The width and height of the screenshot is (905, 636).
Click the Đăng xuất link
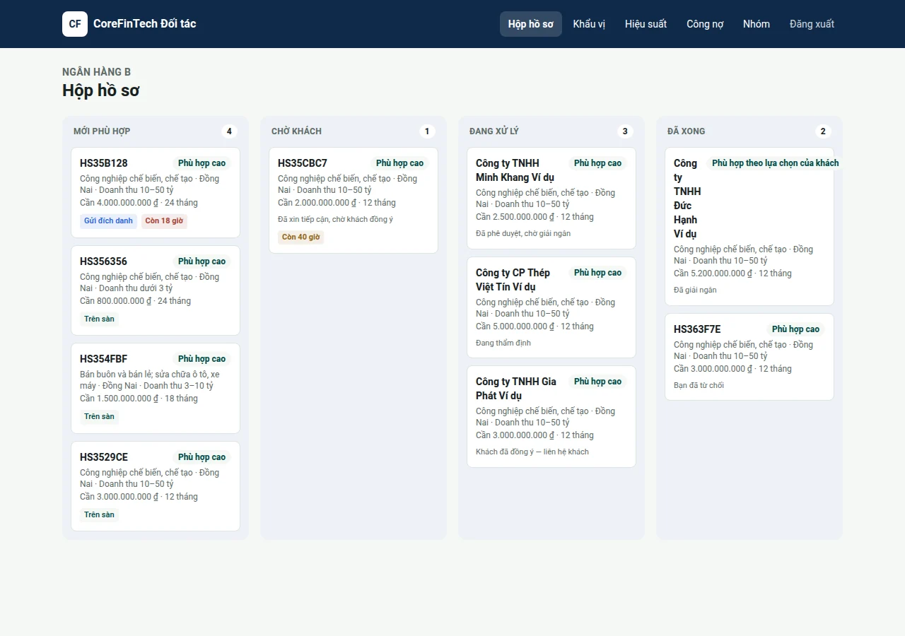812,24
